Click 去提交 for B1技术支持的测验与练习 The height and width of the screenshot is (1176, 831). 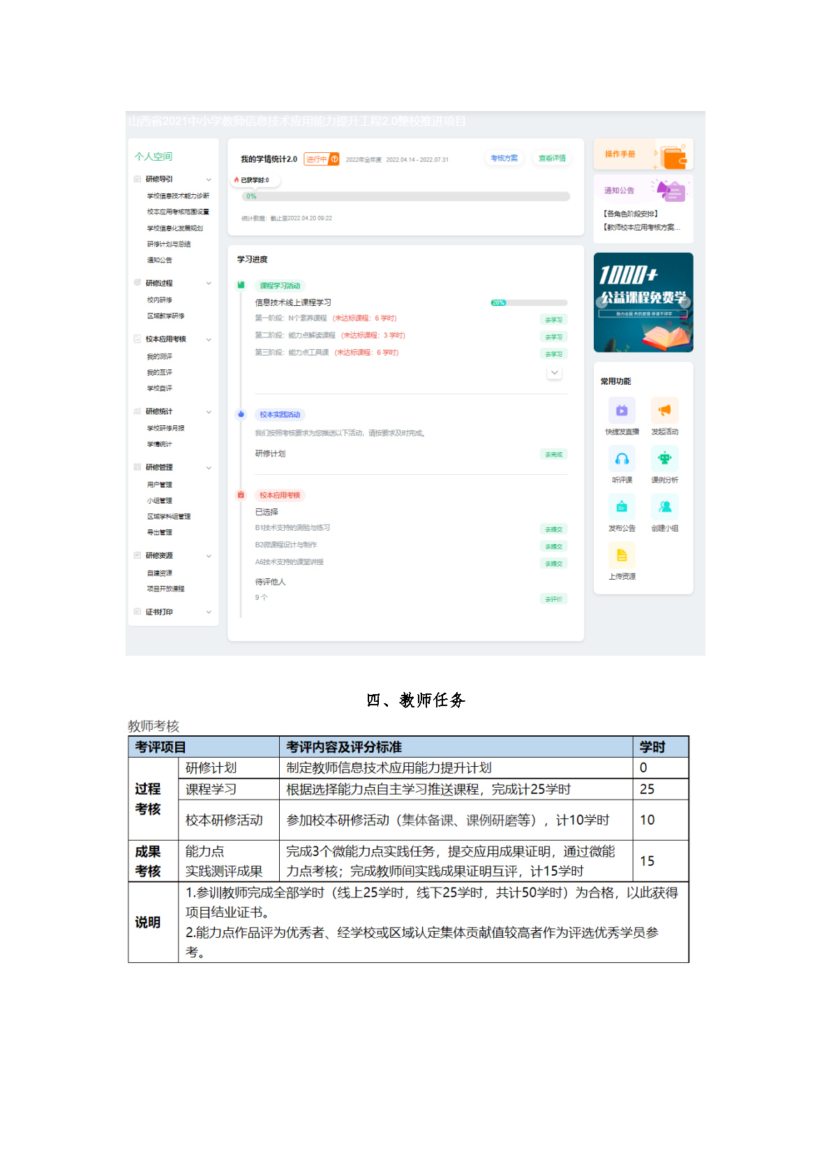click(x=554, y=529)
